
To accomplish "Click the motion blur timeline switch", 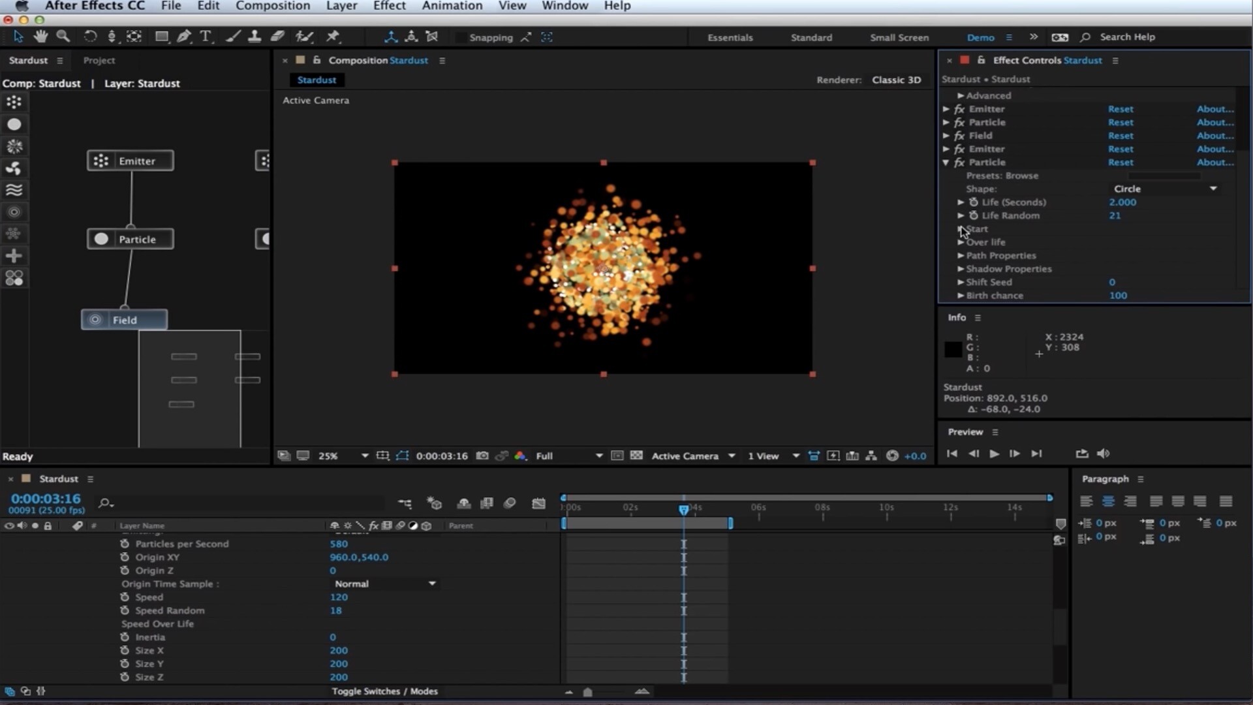I will [510, 503].
